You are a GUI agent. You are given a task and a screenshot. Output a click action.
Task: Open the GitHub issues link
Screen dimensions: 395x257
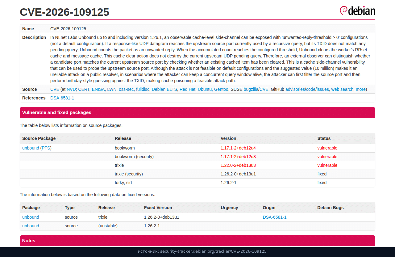coord(323,89)
